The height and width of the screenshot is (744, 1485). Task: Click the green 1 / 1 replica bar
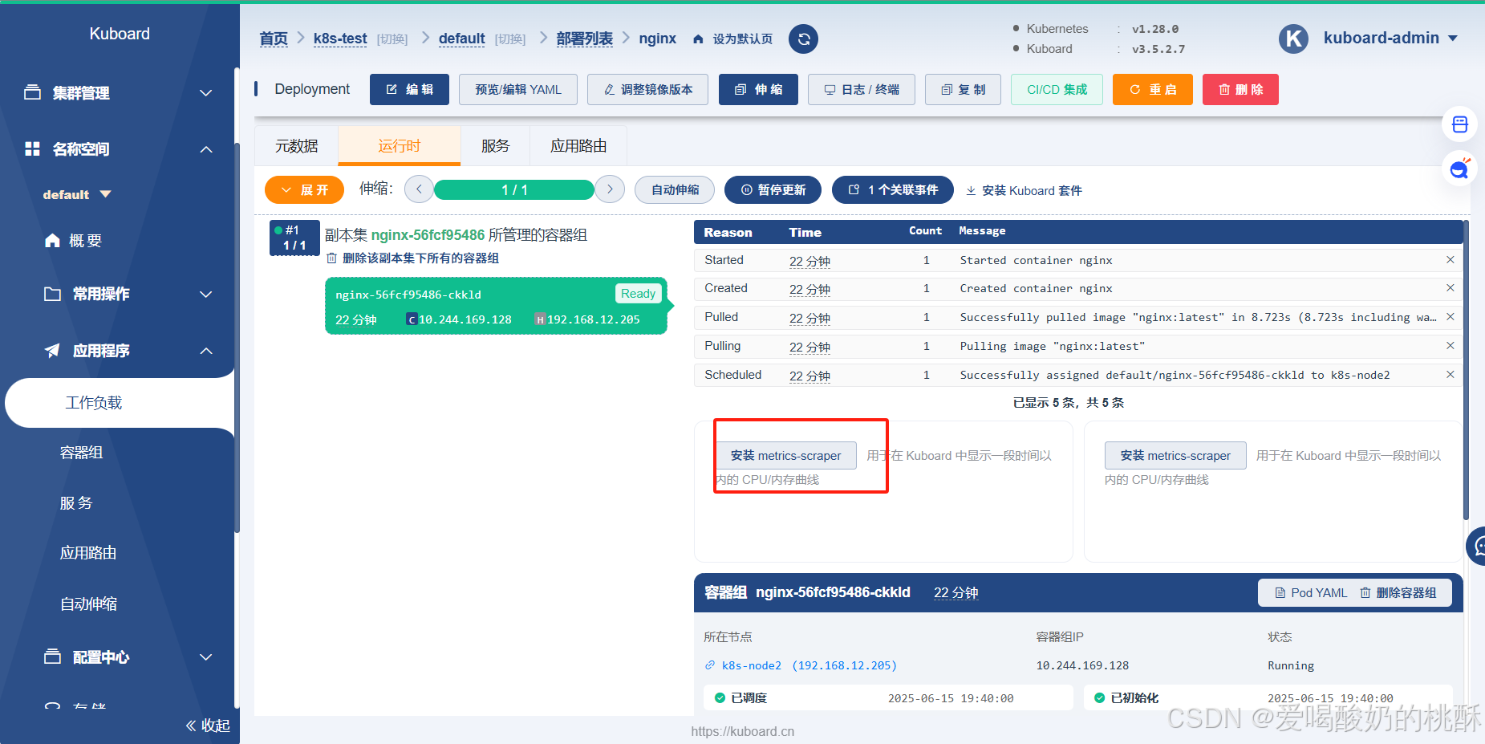click(x=514, y=189)
